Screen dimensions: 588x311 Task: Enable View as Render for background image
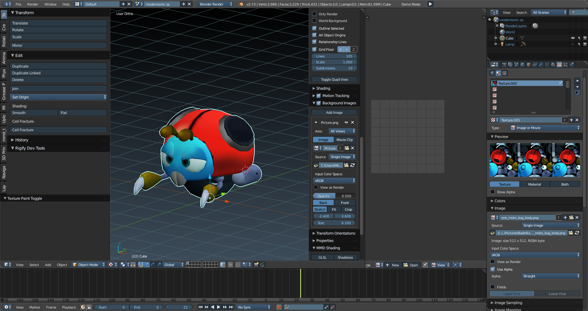pyautogui.click(x=316, y=187)
